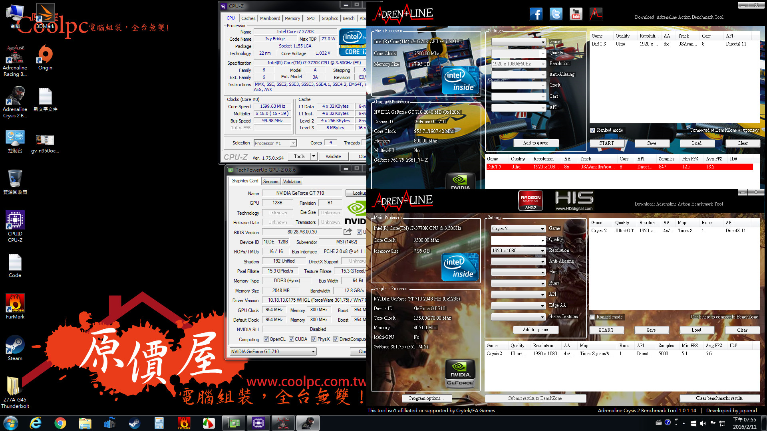
Task: Click the Radeon Graphics AMD logo
Action: [531, 200]
